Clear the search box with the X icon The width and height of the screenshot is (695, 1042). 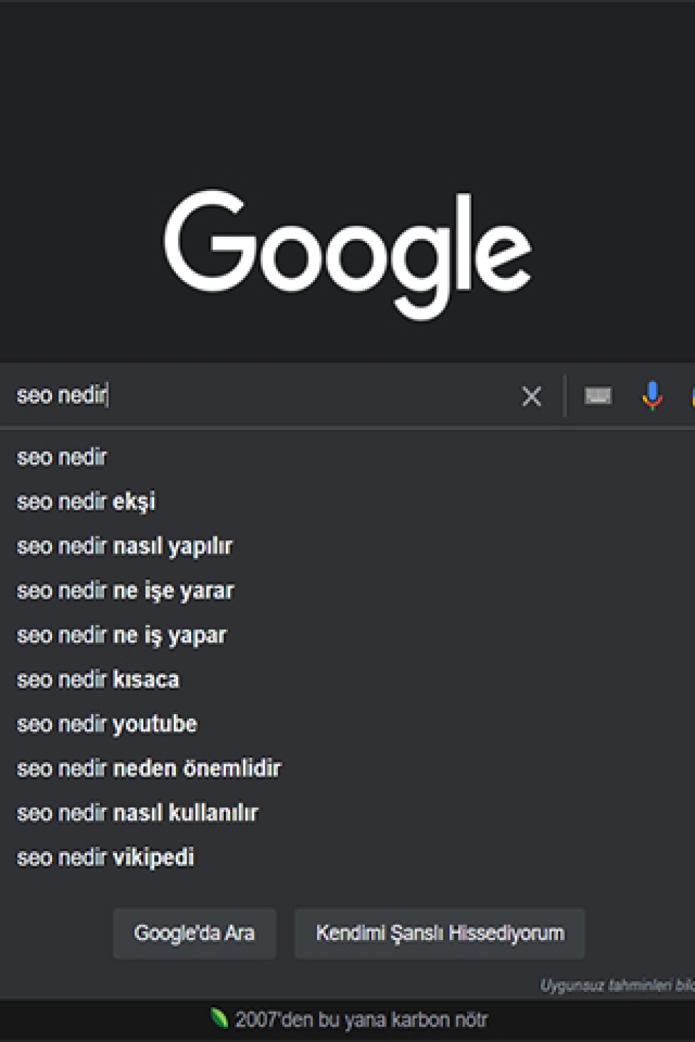tap(532, 396)
